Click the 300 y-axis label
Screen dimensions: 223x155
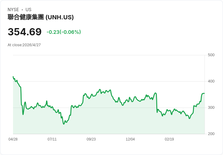point(211,108)
